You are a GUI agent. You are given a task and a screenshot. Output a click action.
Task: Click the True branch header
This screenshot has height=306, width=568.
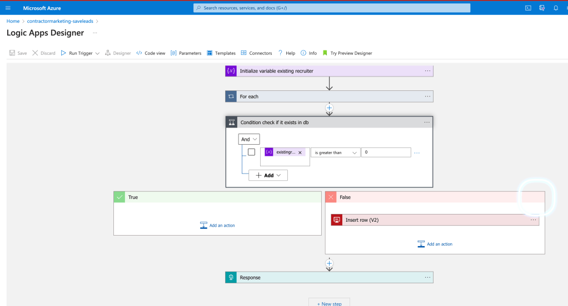217,197
